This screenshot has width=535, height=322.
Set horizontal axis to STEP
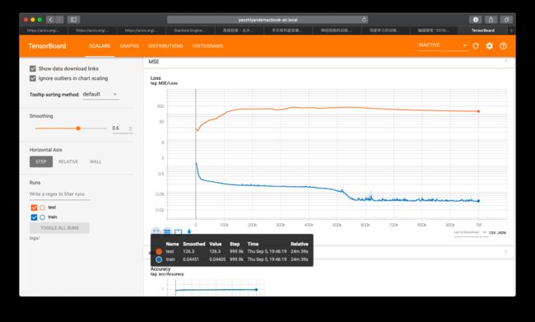coord(41,162)
